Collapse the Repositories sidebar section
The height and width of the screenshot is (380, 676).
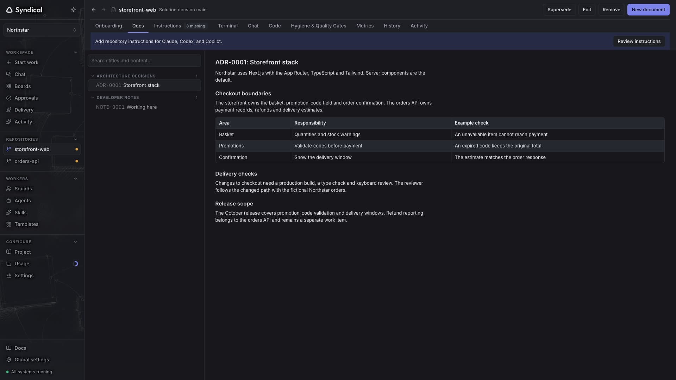click(75, 140)
